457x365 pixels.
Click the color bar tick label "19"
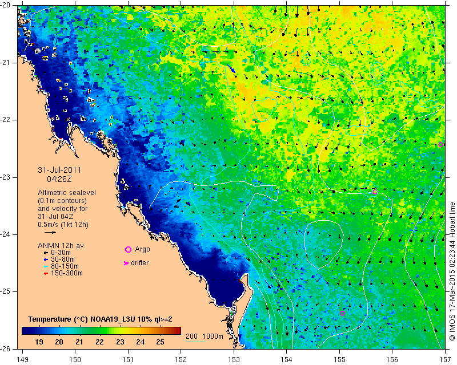pos(39,342)
